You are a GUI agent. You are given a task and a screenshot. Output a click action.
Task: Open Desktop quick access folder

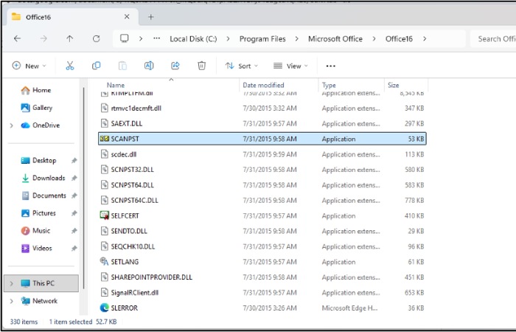coord(39,160)
